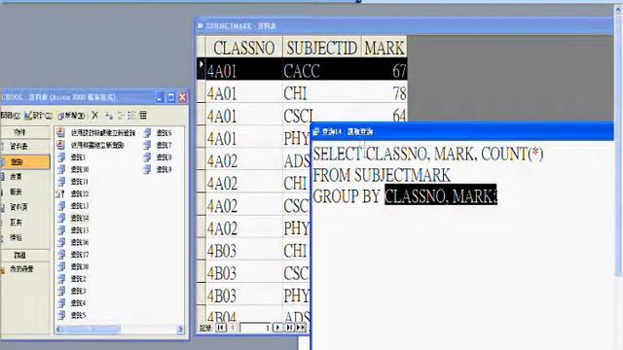The width and height of the screenshot is (623, 350).
Task: Select the 查詢15 query entry
Action: pyautogui.click(x=74, y=230)
